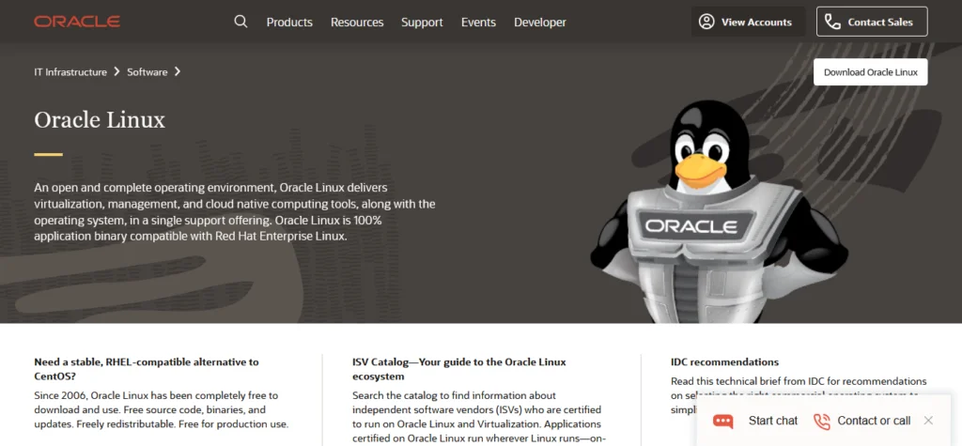This screenshot has height=446, width=962.
Task: Click the IDC recommendations heading
Action: pyautogui.click(x=724, y=361)
